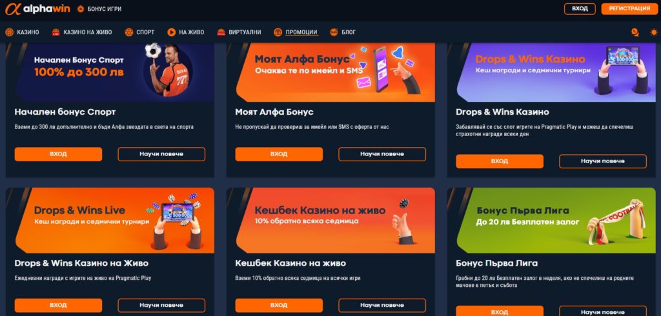
Task: Click the Промоции icon
Action: (278, 32)
